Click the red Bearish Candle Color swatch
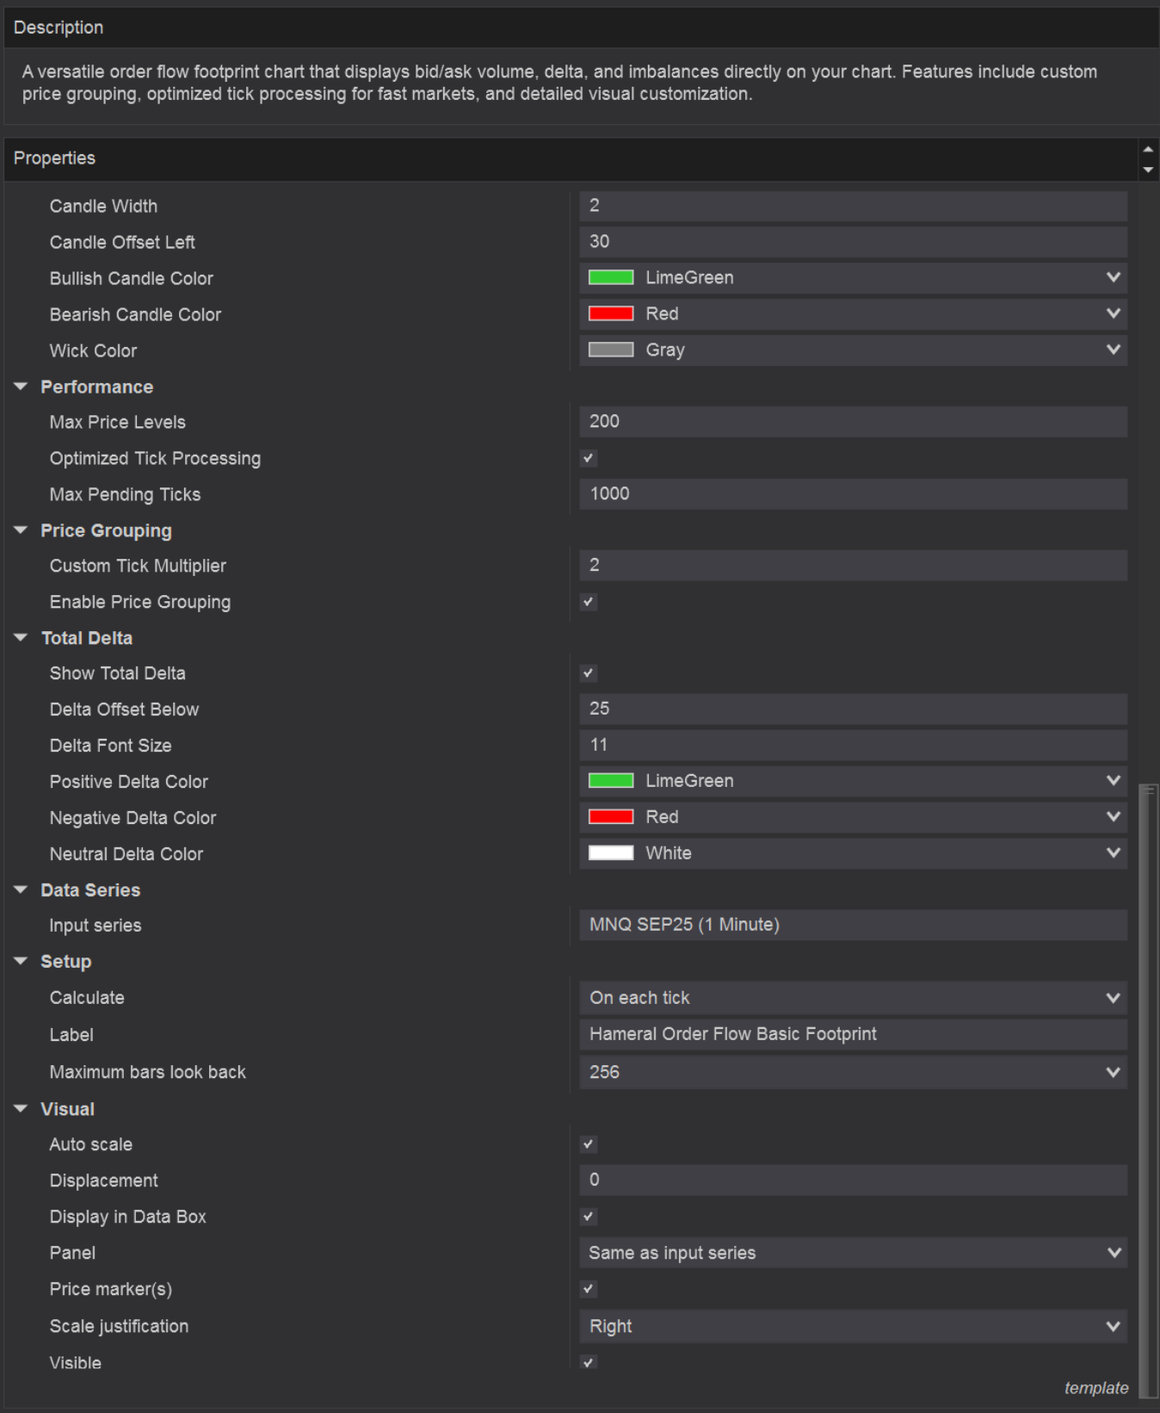Viewport: 1160px width, 1413px height. coord(611,314)
